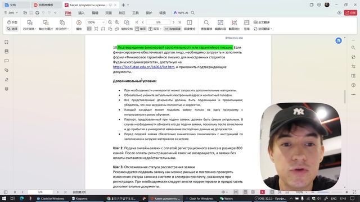
Task: Switch to the 批注 Annotate ribbon tab
Action: [x=121, y=13]
